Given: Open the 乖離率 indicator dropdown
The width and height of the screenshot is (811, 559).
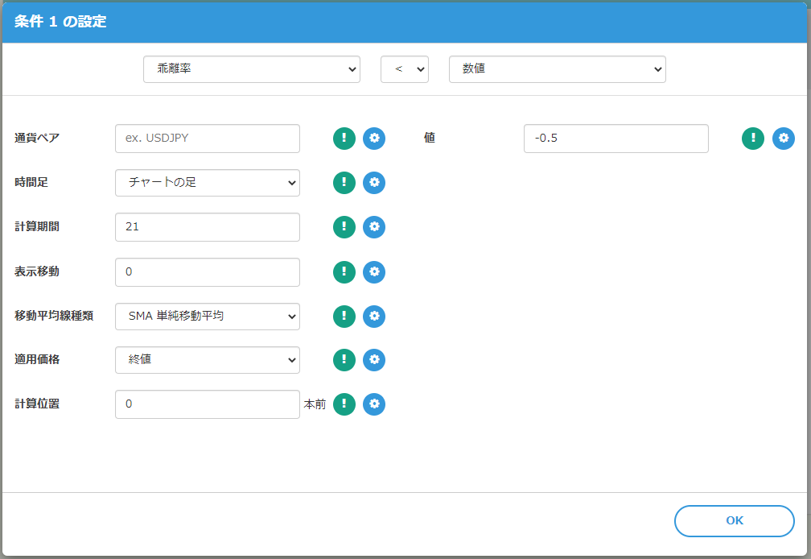Looking at the screenshot, I should [251, 69].
